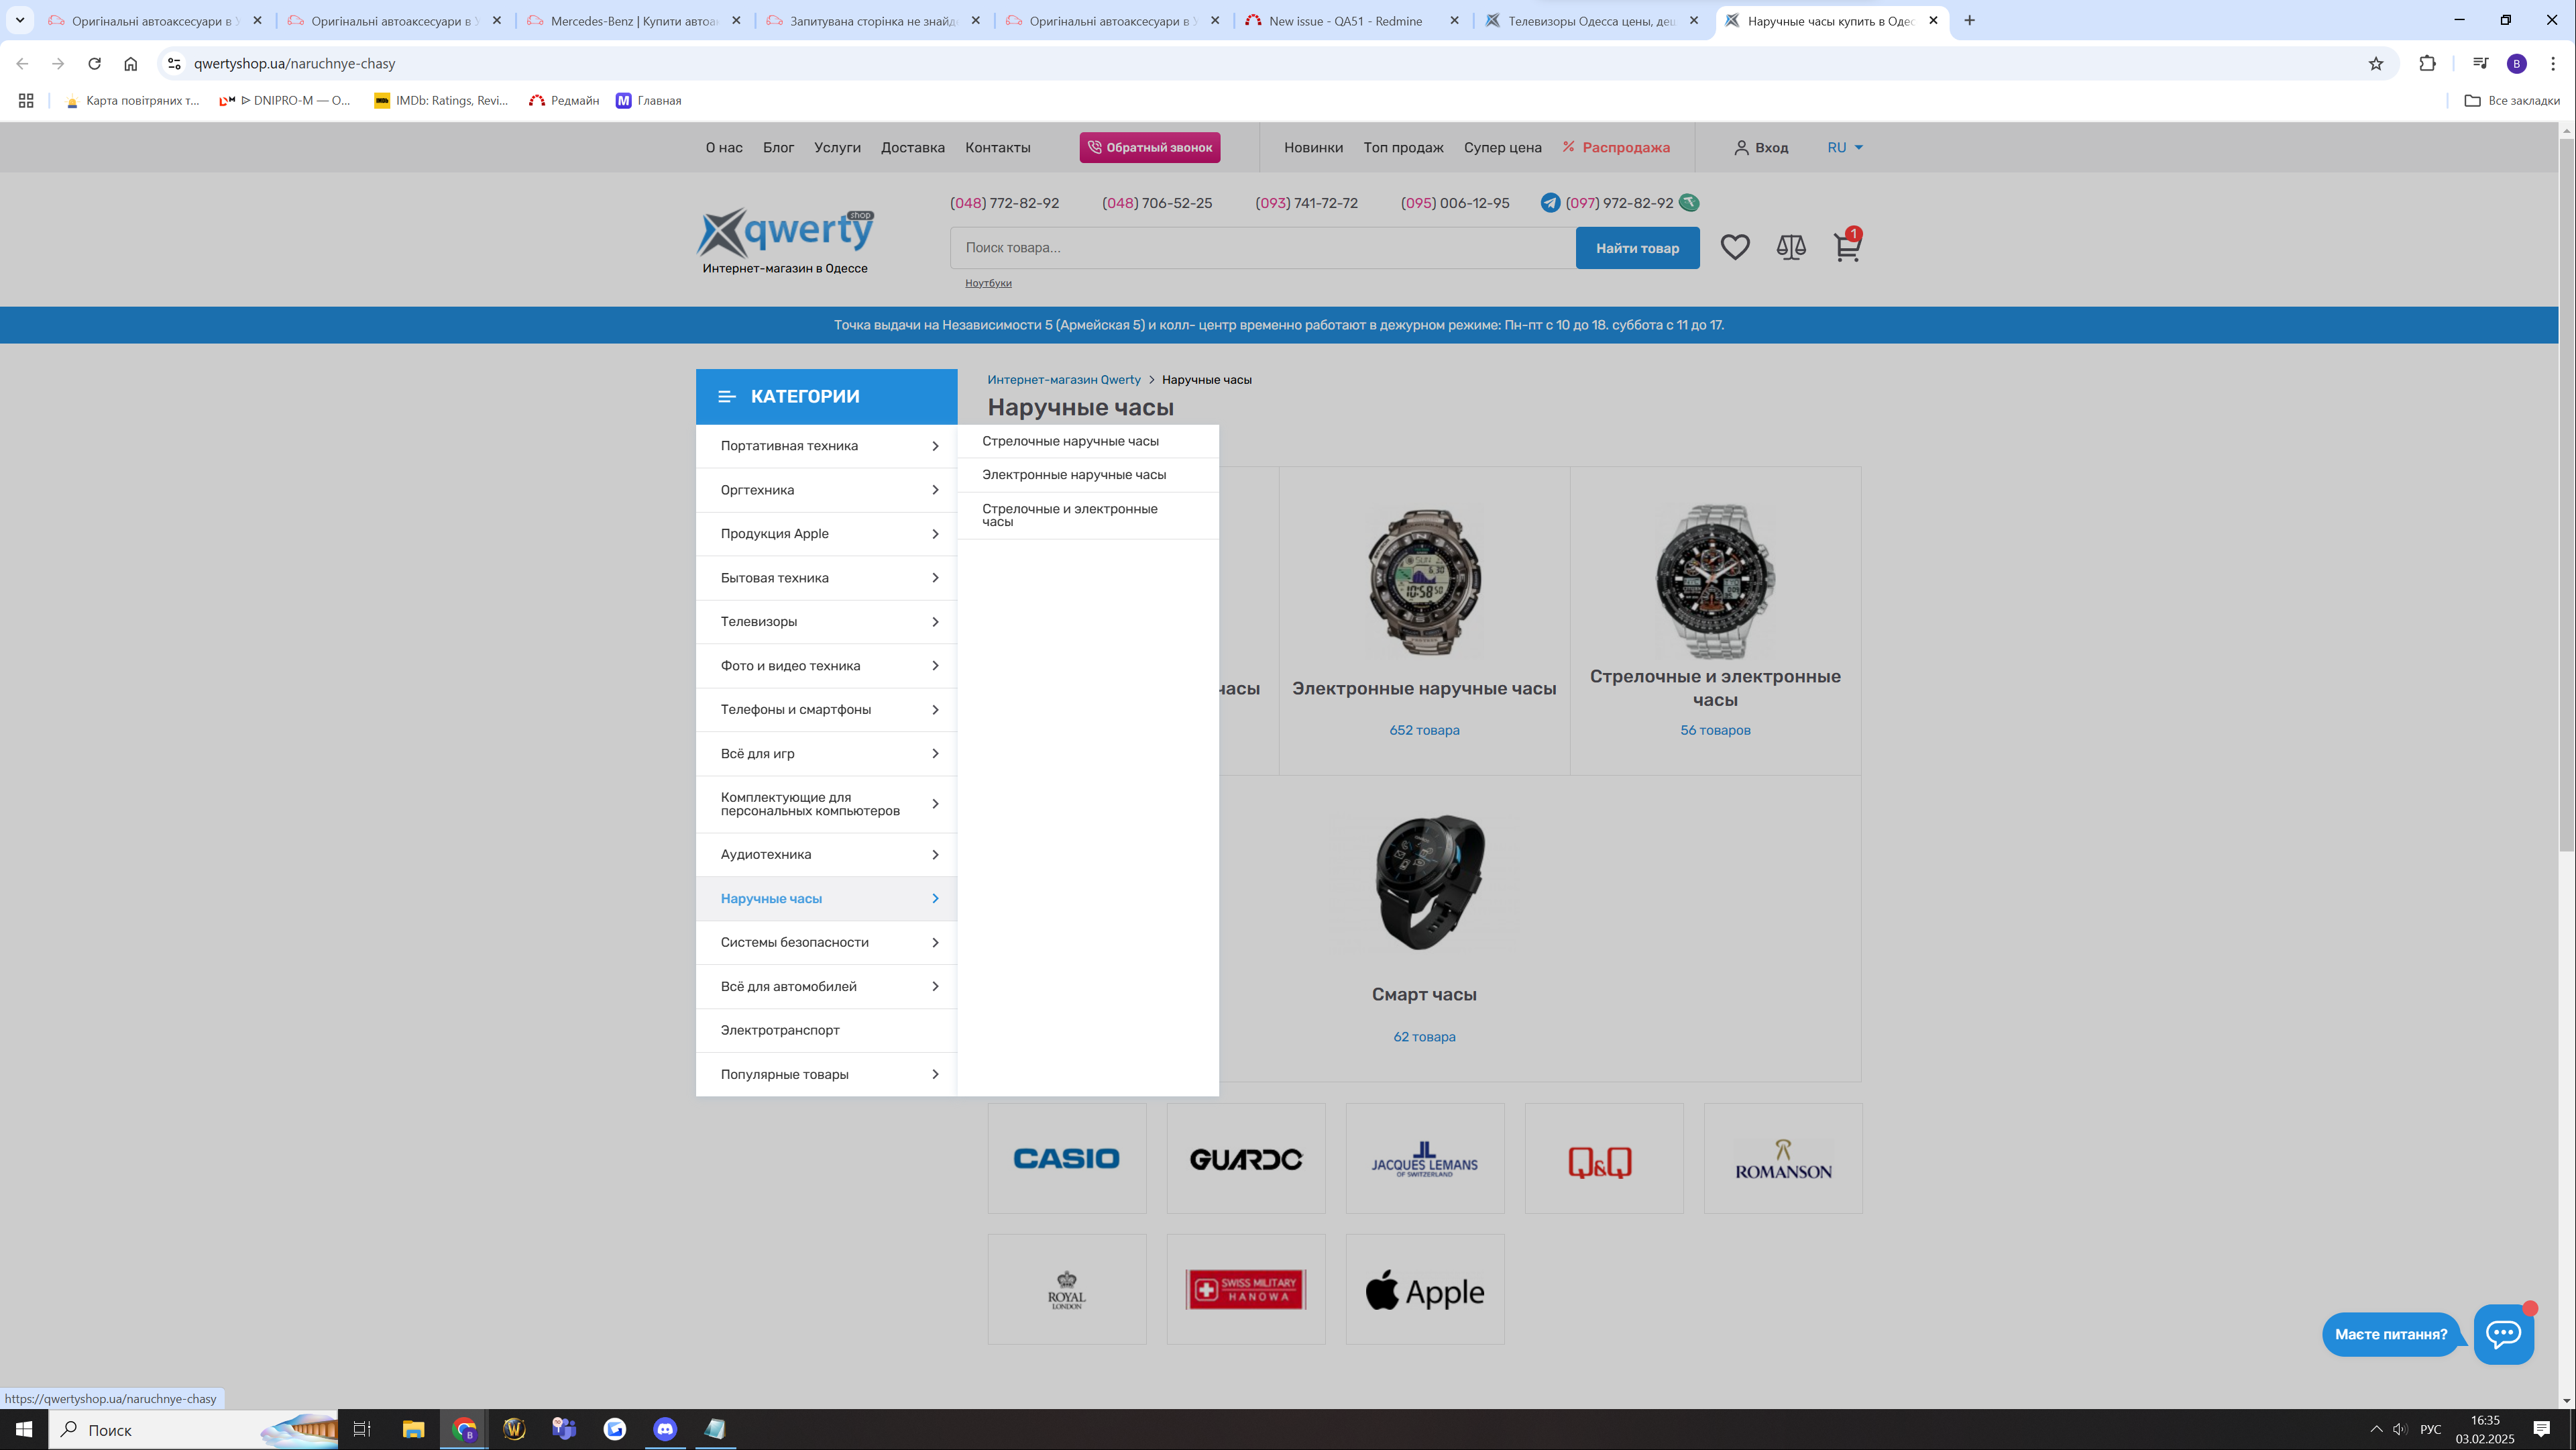Open the RU language dropdown
Viewport: 2576px width, 1450px height.
(x=1845, y=147)
